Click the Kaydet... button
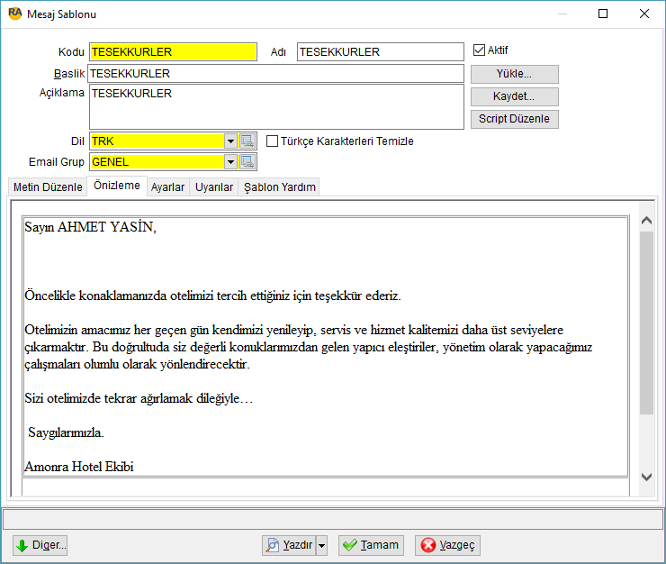 515,96
